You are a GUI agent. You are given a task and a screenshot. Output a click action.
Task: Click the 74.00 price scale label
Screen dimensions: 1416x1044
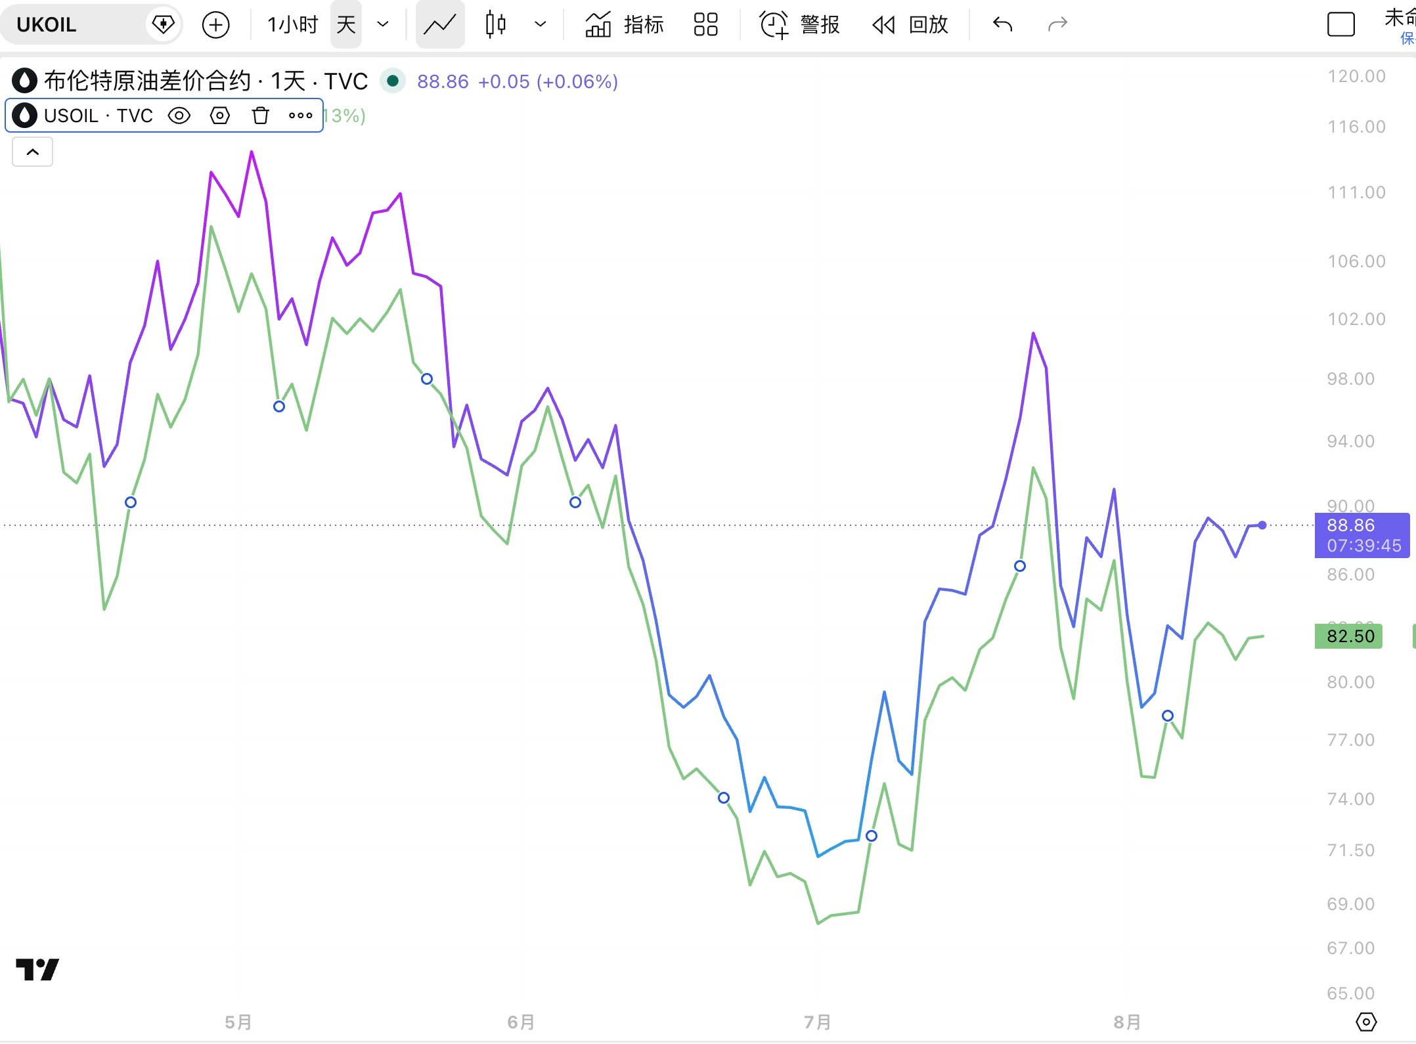click(x=1350, y=799)
